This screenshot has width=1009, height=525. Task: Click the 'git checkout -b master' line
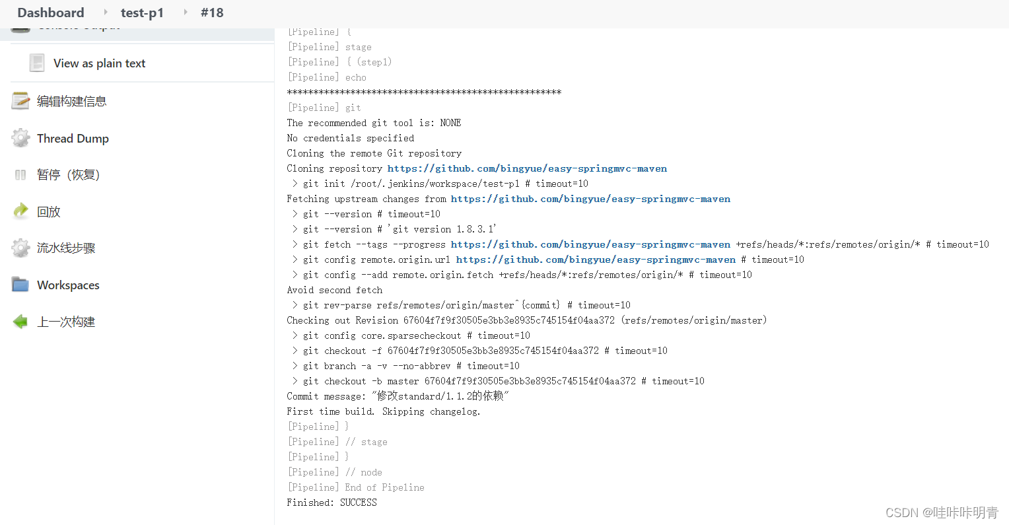tap(498, 381)
